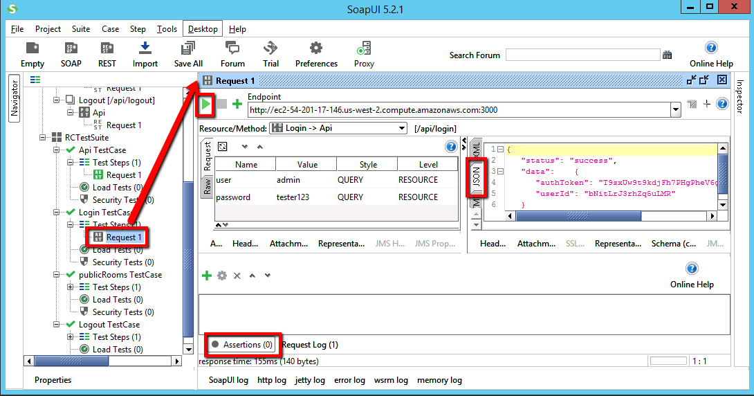
Task: Click the forum search binoculars icon
Action: pyautogui.click(x=667, y=55)
